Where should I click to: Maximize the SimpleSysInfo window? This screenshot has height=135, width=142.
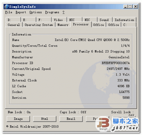pyautogui.click(x=130, y=6)
